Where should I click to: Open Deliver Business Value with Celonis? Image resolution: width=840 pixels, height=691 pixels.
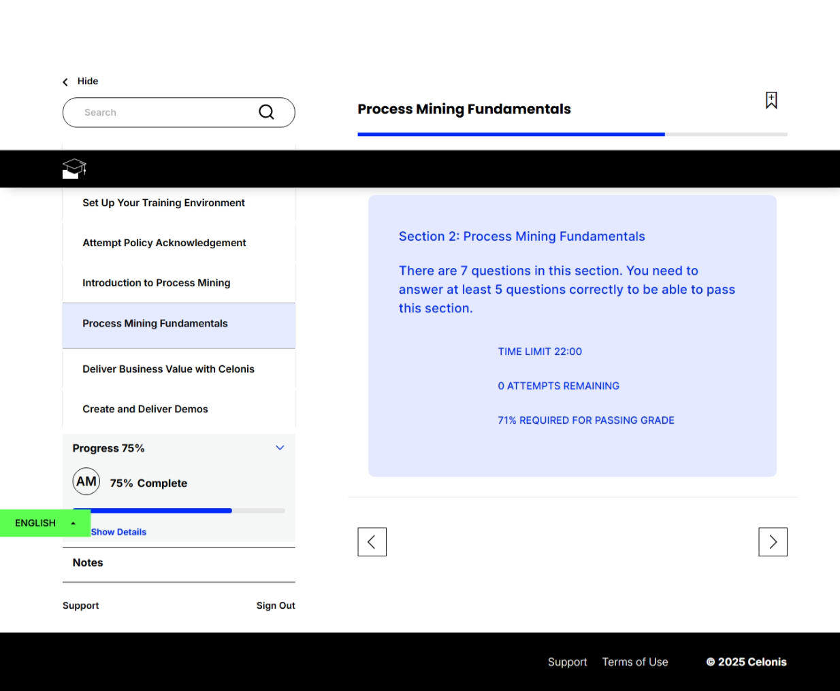point(179,369)
